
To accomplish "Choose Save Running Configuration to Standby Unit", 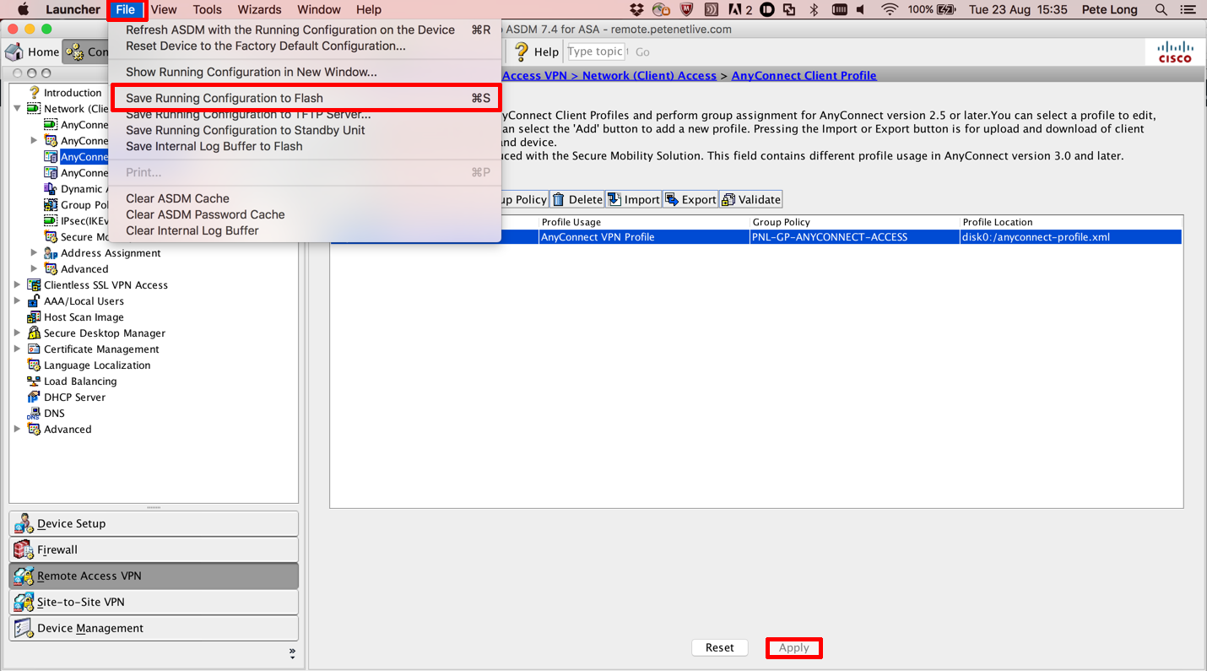I will coord(306,130).
